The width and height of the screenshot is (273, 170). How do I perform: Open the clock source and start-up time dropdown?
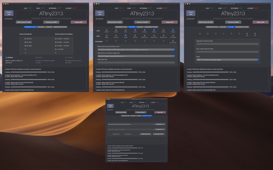tap(136, 50)
